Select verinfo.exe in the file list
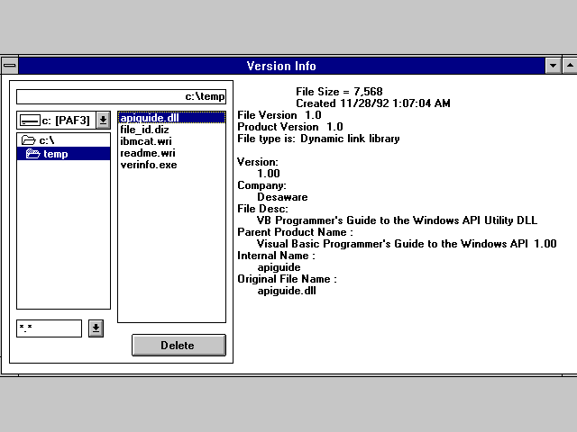Screen dimensions: 577x432 149,165
